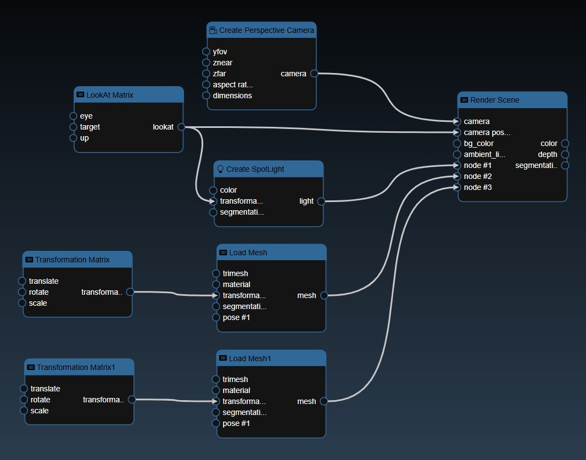The image size is (586, 460).
Task: Click the eye input port on LookAt Matrix
Action: 74,116
